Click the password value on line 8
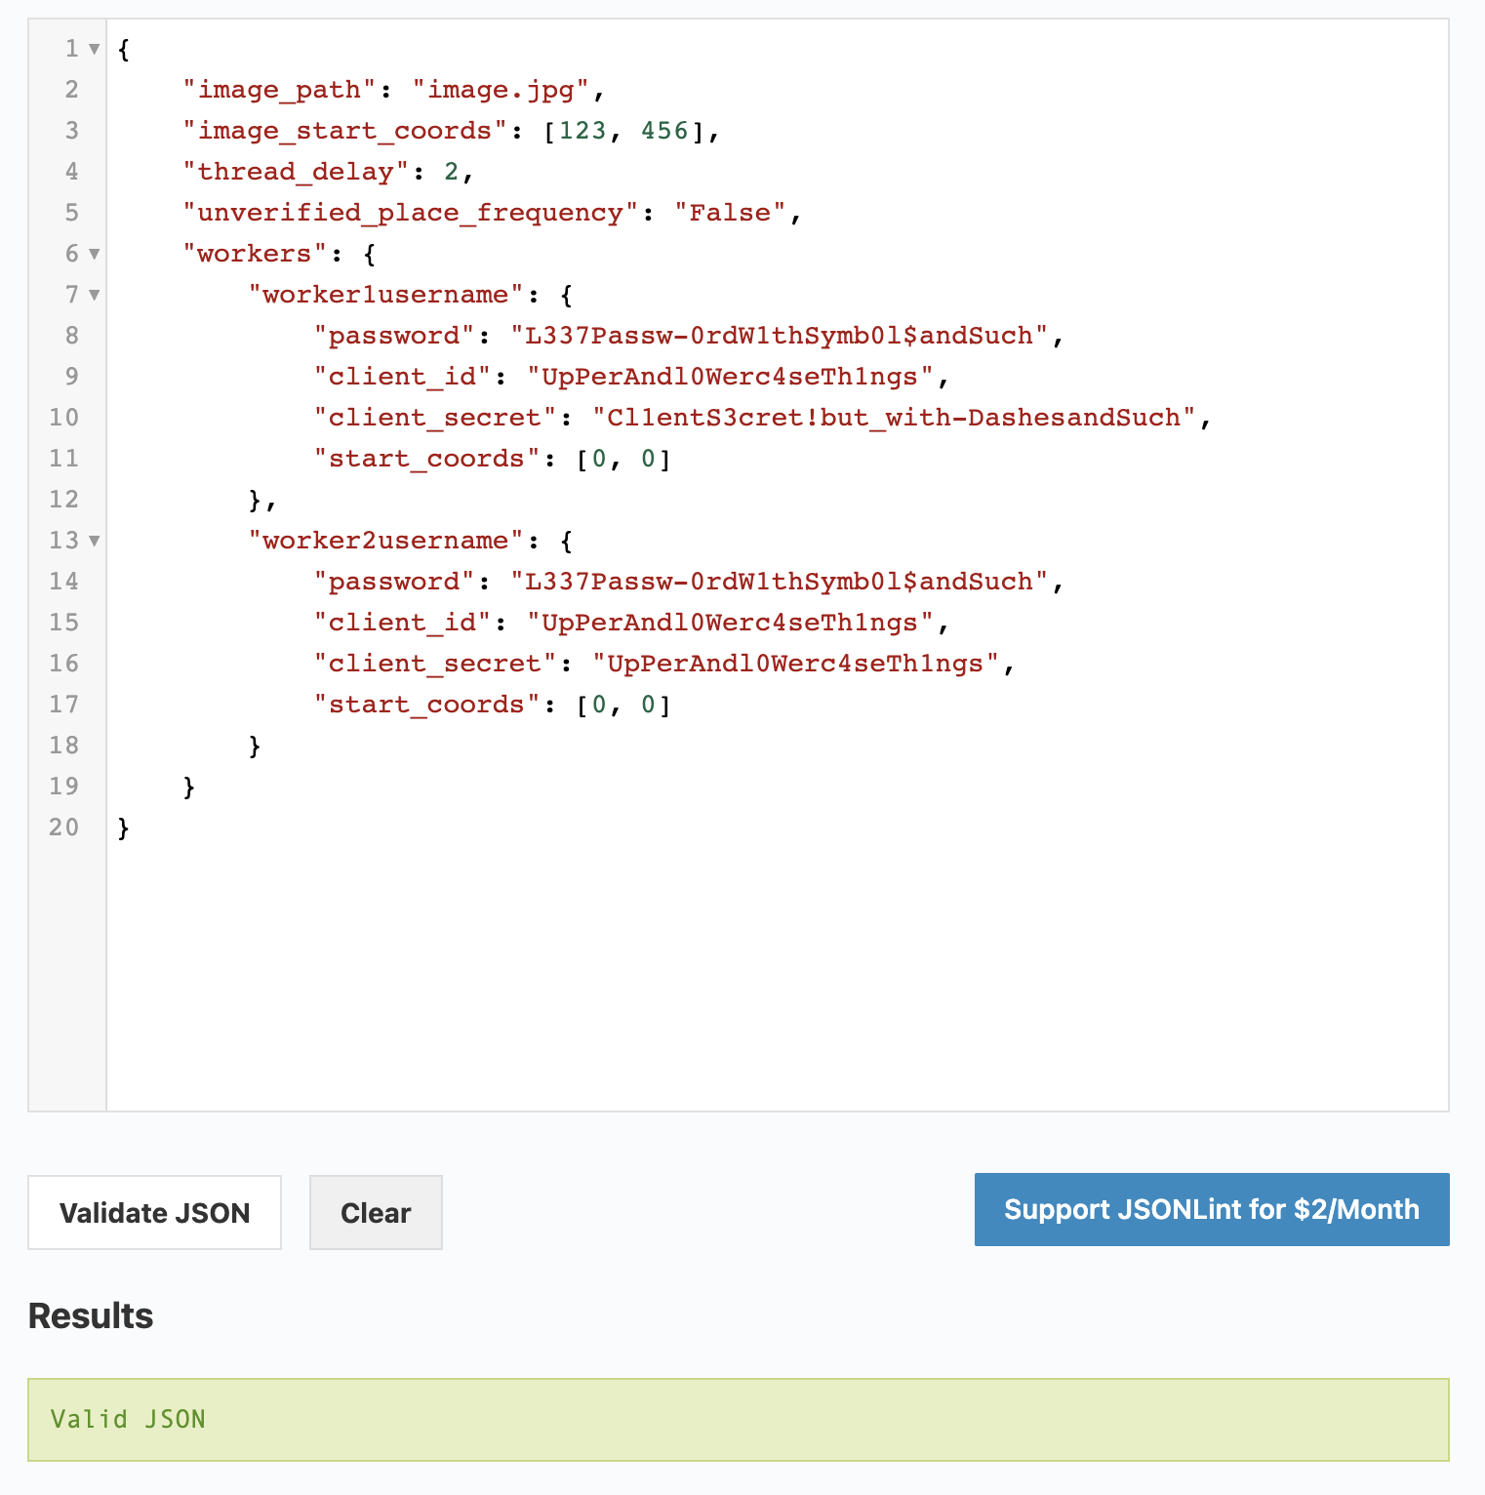This screenshot has width=1485, height=1495. click(x=779, y=336)
